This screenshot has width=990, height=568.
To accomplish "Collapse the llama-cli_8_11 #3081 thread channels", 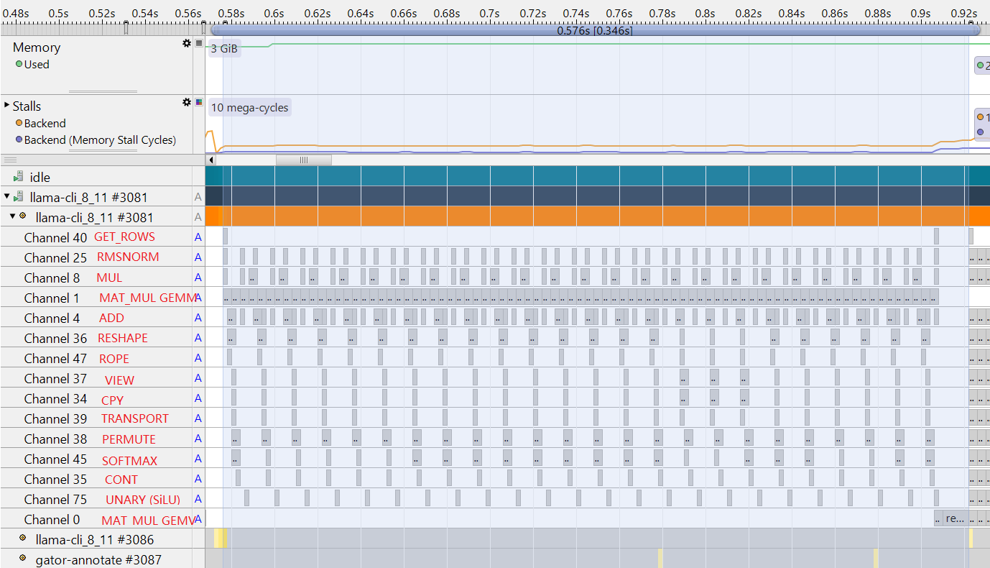I will [13, 216].
